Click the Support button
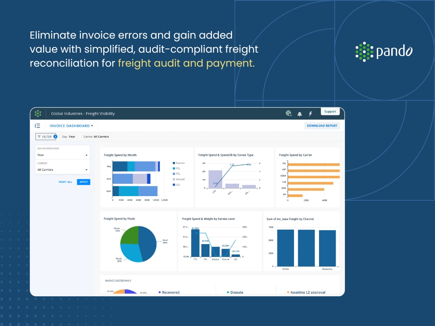 click(x=330, y=112)
